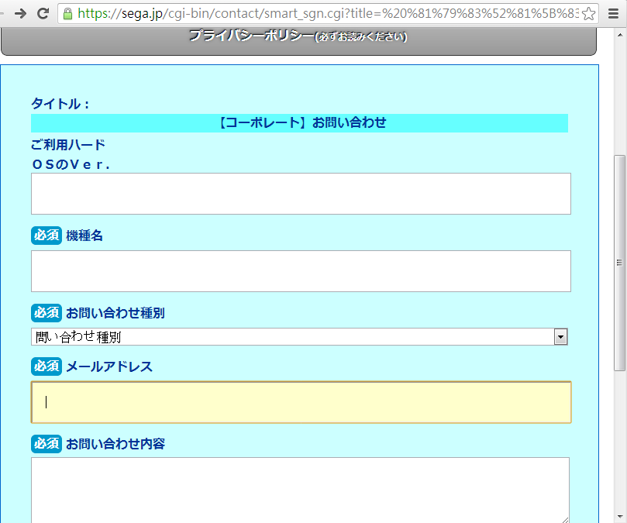Viewport: 627px width, 523px height.
Task: Bookmark this page with the star icon
Action: point(589,13)
